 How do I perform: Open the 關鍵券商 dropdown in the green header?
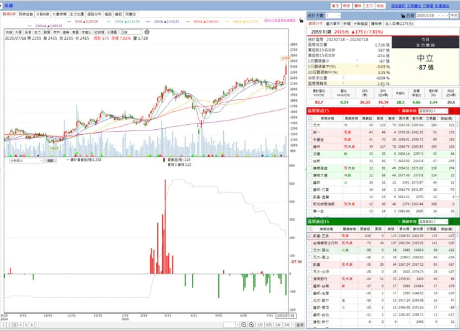click(433, 222)
